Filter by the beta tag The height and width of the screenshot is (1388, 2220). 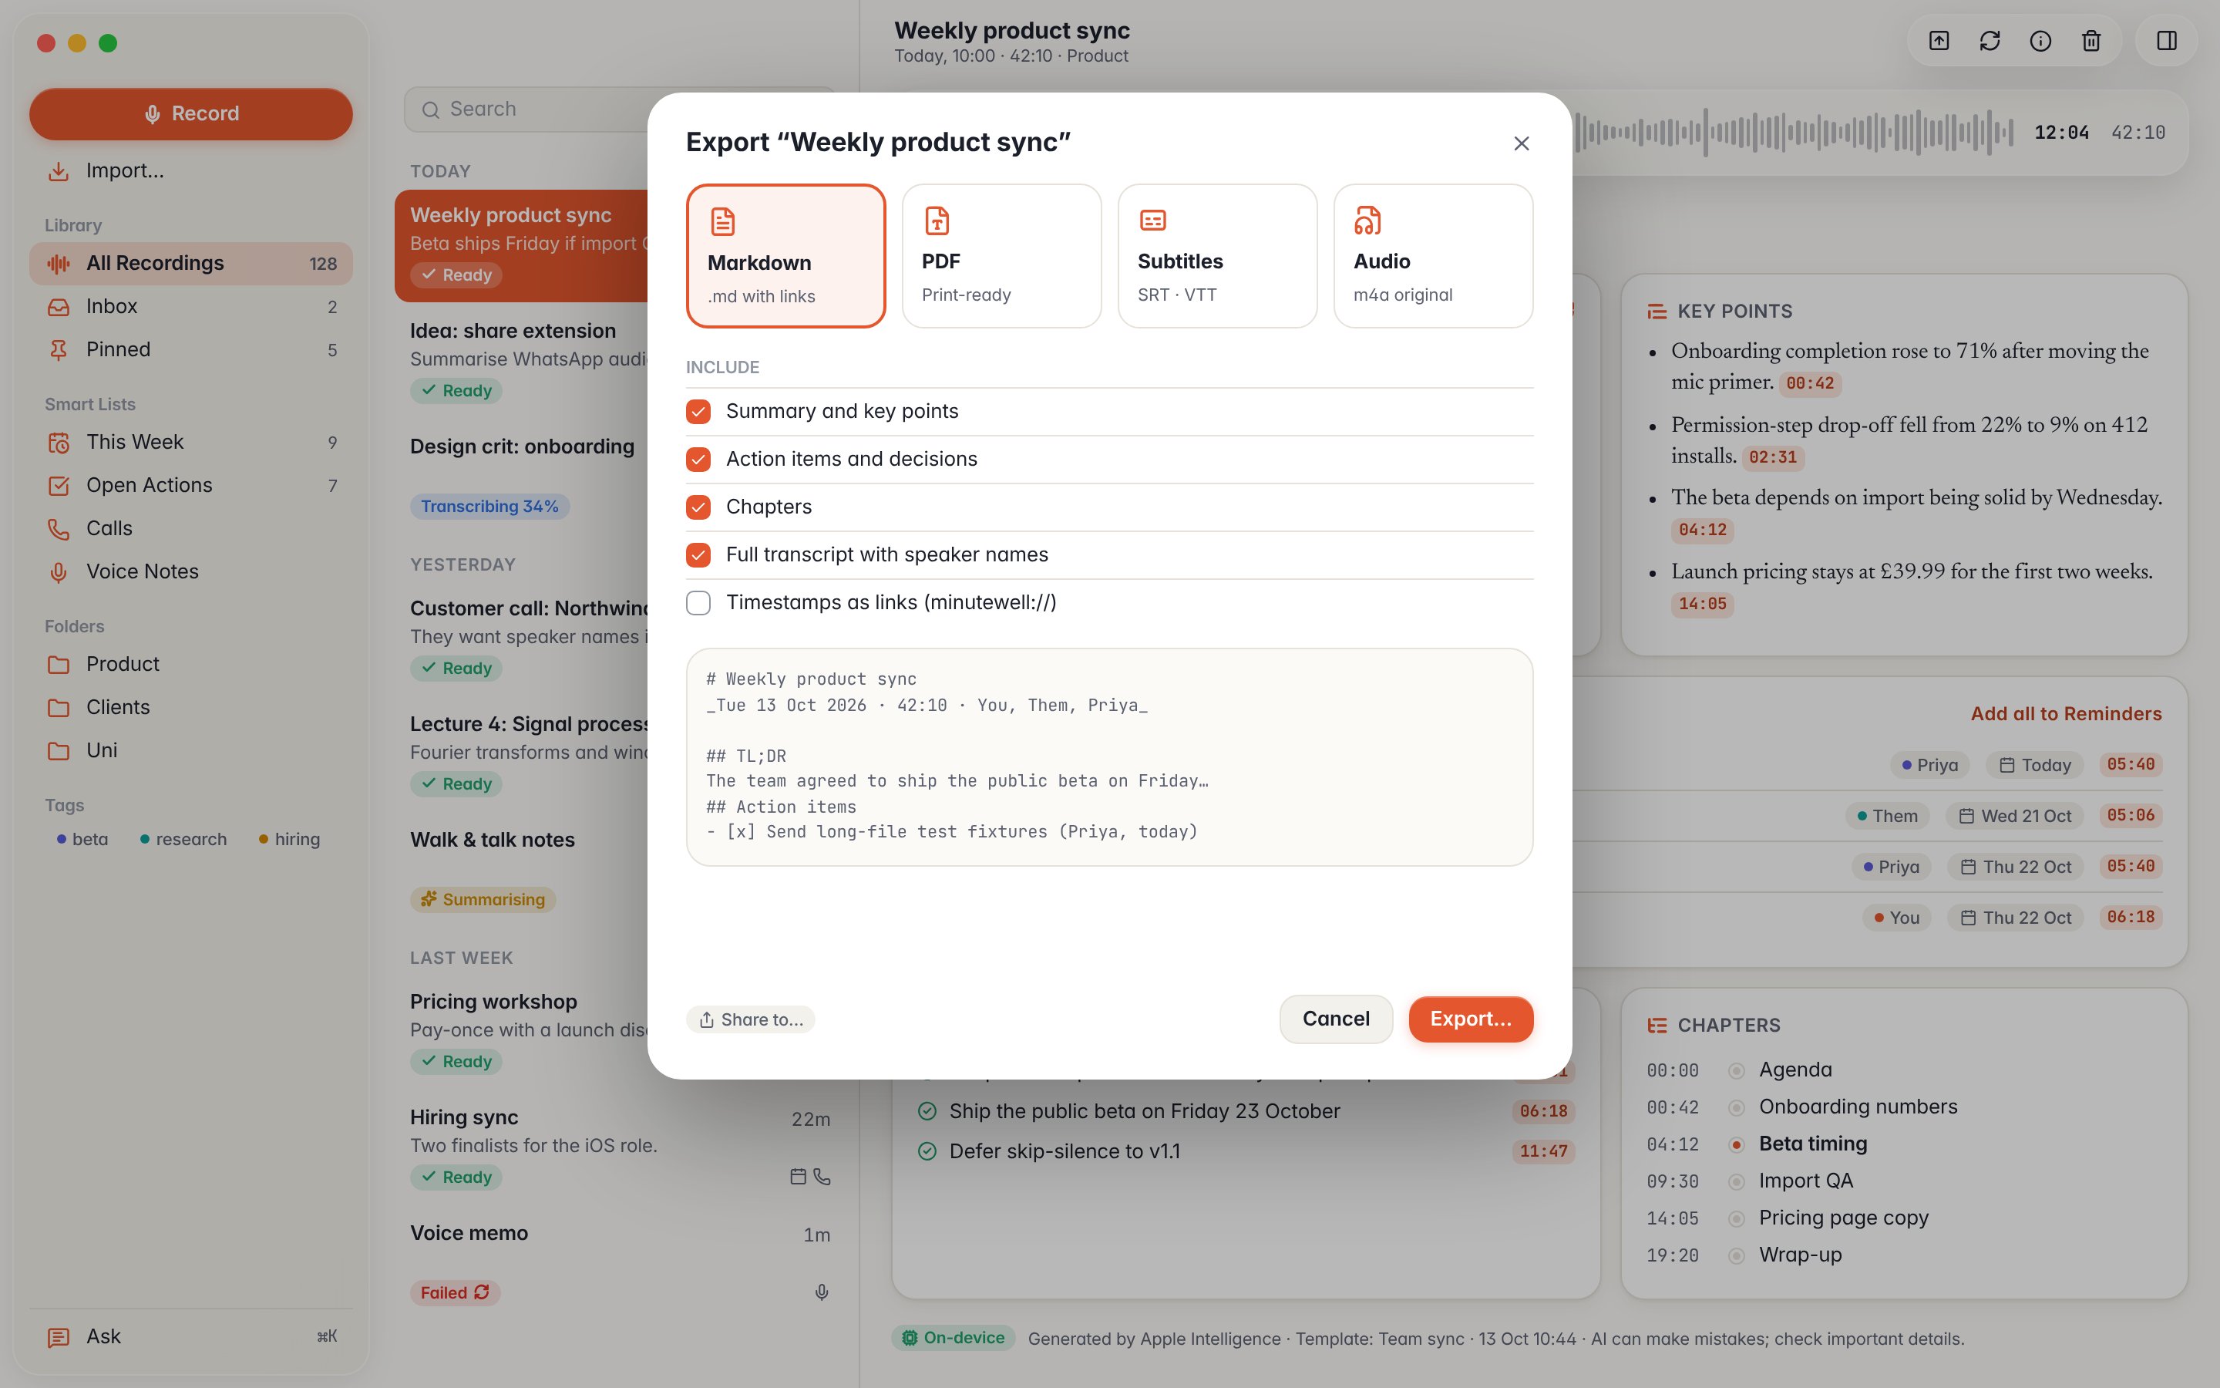tap(82, 839)
